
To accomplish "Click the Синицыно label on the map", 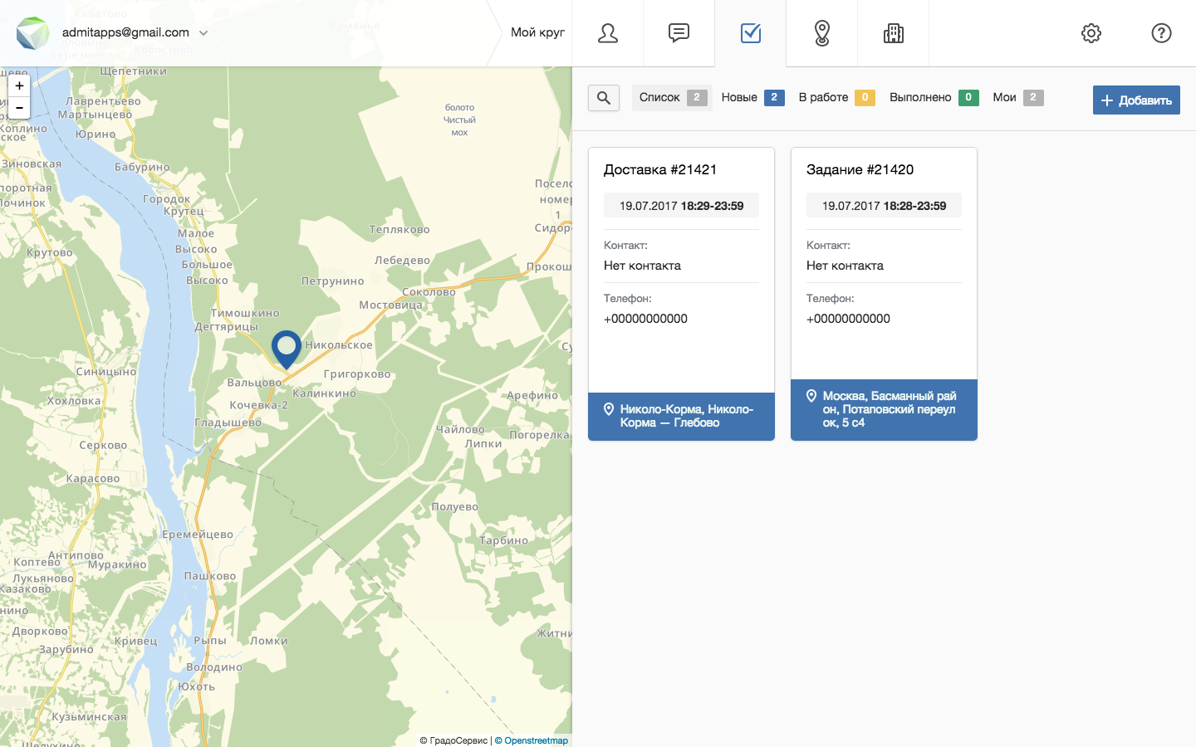I will (106, 372).
